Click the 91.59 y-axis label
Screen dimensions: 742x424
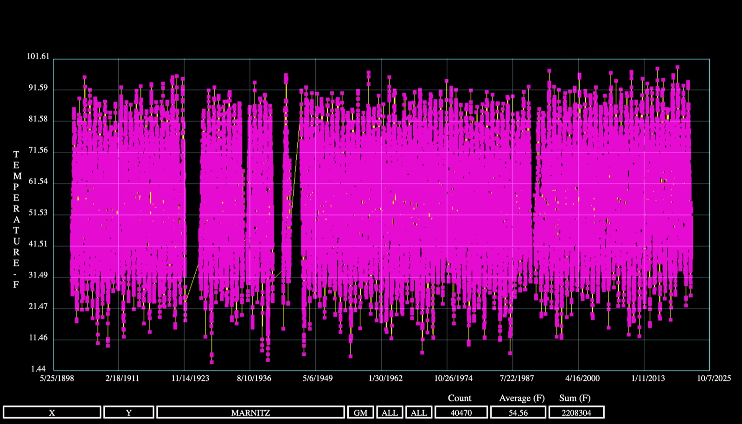click(x=38, y=88)
